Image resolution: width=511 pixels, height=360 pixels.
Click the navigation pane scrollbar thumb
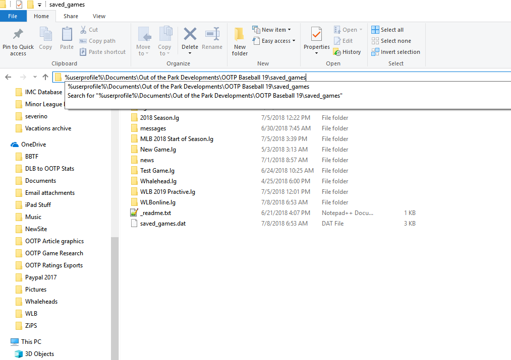[115, 299]
